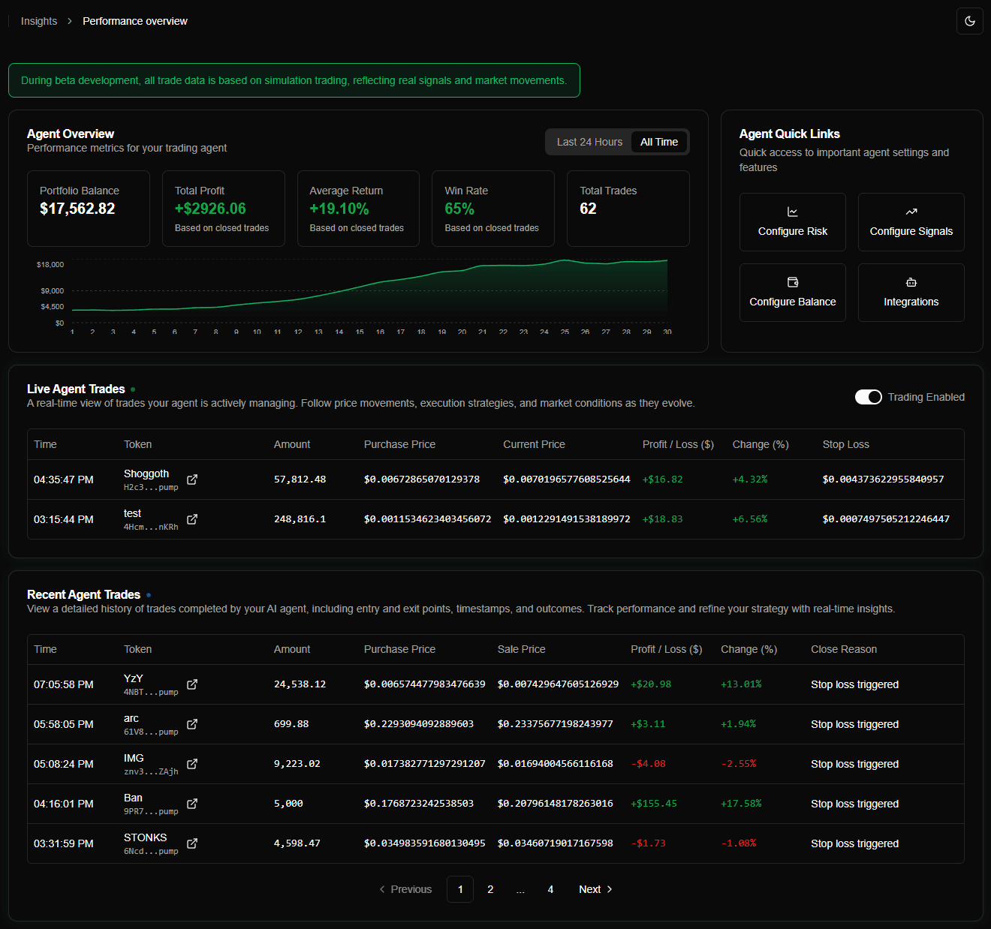Viewport: 991px width, 929px height.
Task: Select page 2 in pagination
Action: pyautogui.click(x=490, y=889)
